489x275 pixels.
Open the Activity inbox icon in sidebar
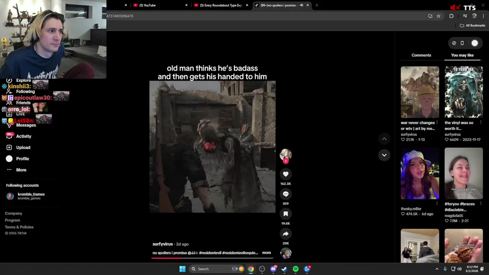pos(10,136)
